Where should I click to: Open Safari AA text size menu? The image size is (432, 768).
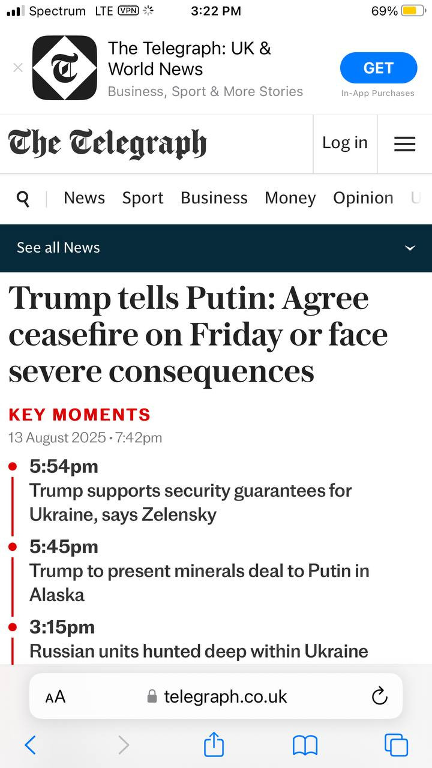click(55, 697)
